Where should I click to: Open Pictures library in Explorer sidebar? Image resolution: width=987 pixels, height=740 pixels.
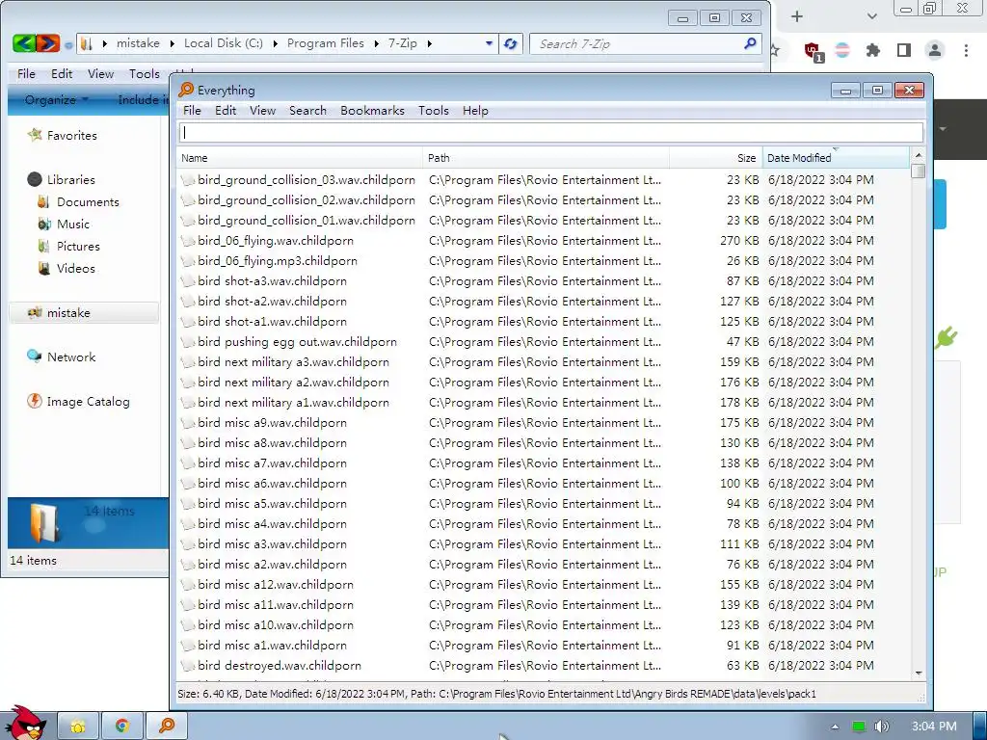click(68, 246)
